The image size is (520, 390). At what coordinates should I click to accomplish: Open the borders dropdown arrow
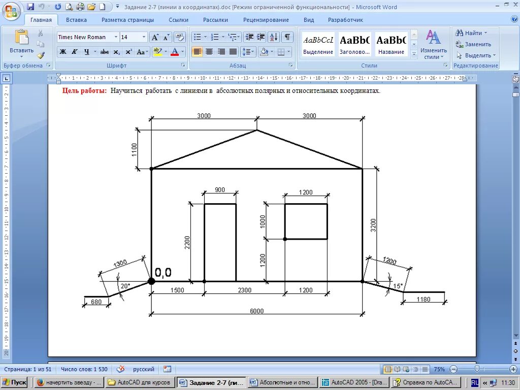pyautogui.click(x=289, y=52)
